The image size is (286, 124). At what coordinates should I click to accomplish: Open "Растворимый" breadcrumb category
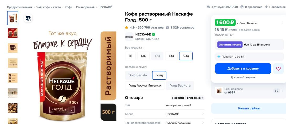point(85,7)
